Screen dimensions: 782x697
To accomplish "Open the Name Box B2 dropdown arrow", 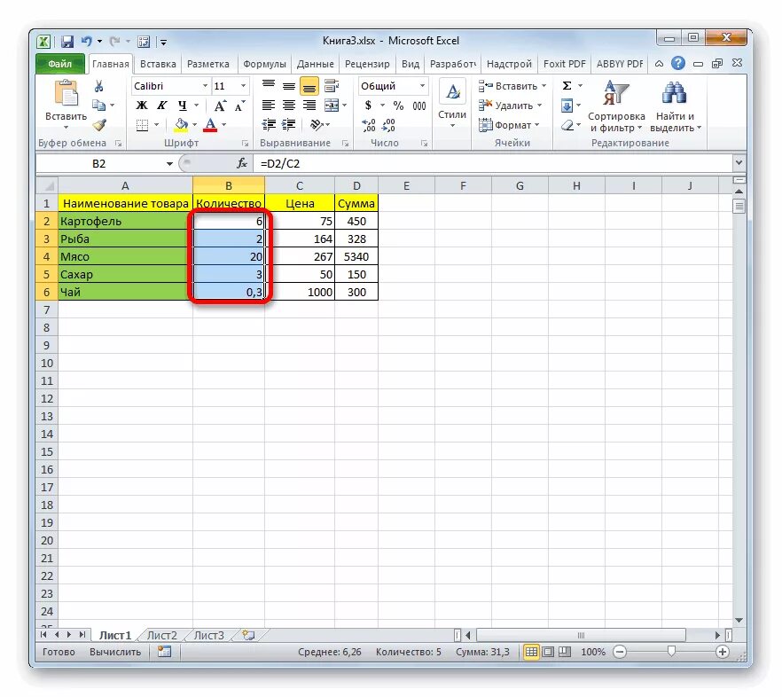I will (169, 164).
